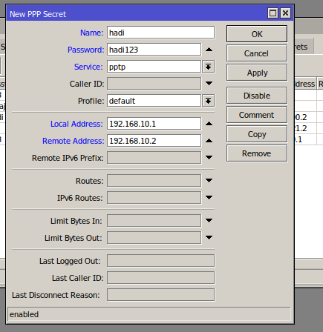Viewport: 323px width, 332px height.
Task: Click the disabled Routes field
Action: (154, 181)
